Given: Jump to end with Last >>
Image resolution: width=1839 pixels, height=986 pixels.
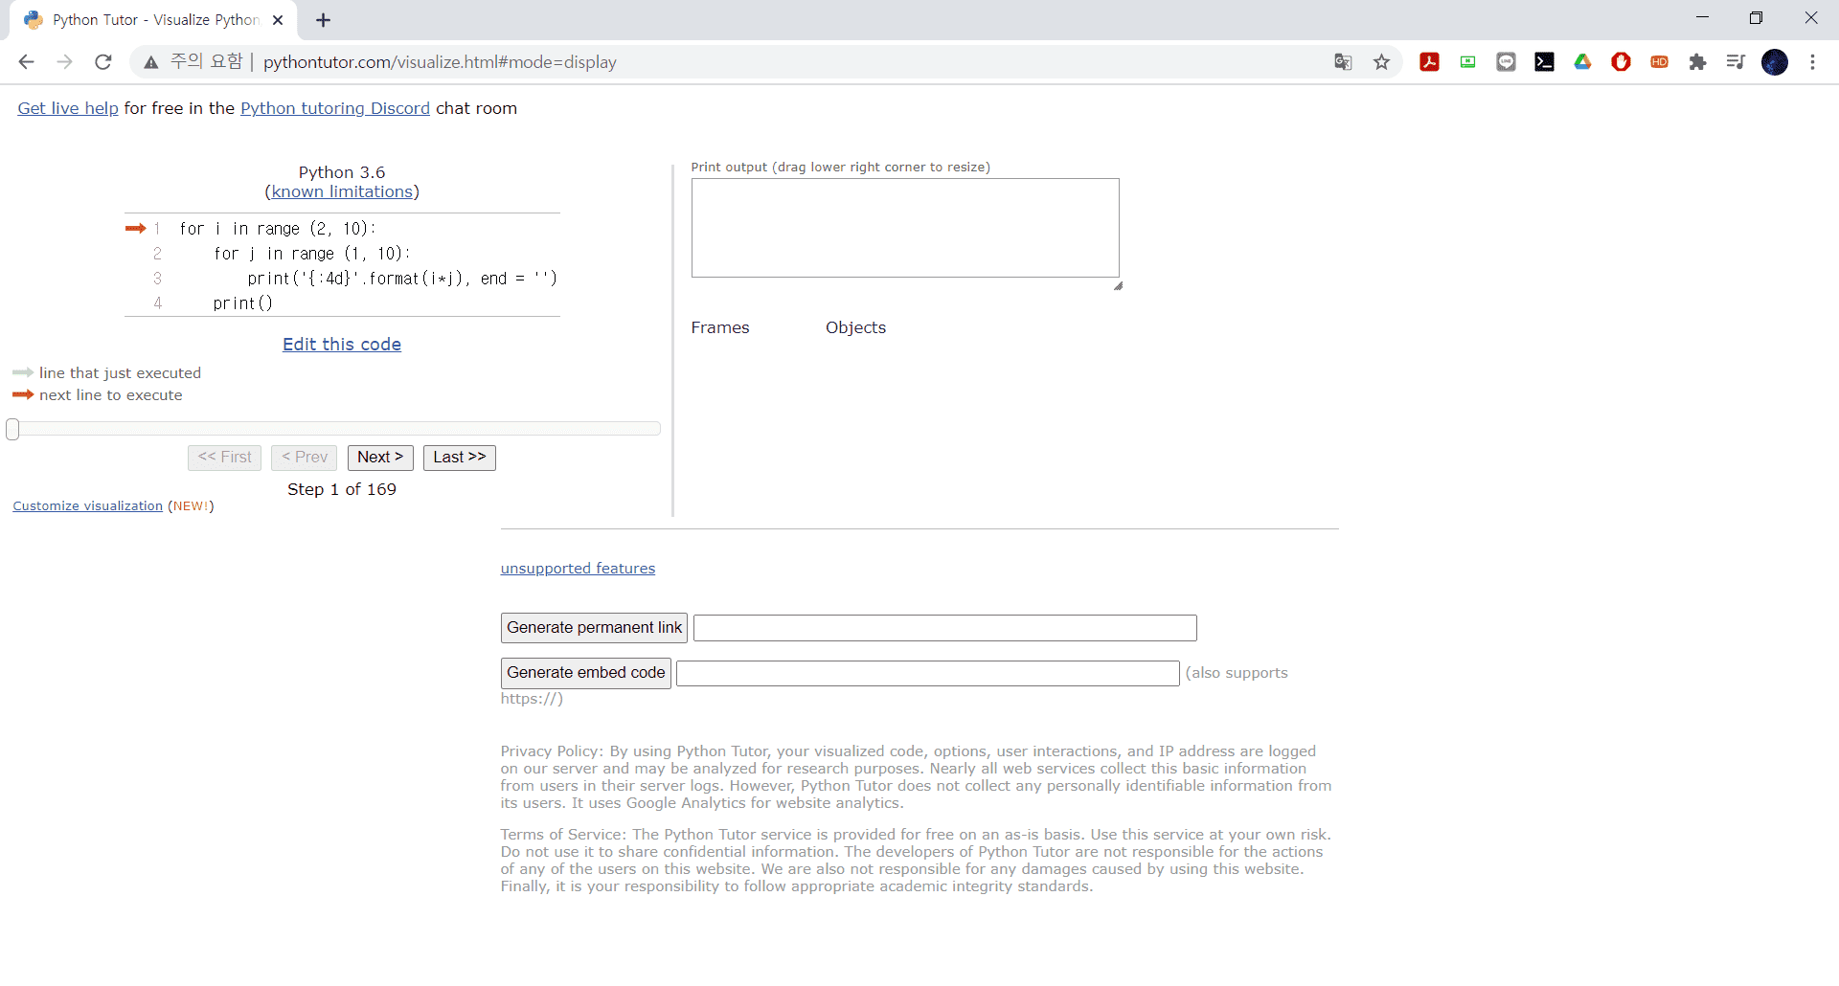Looking at the screenshot, I should (x=460, y=458).
